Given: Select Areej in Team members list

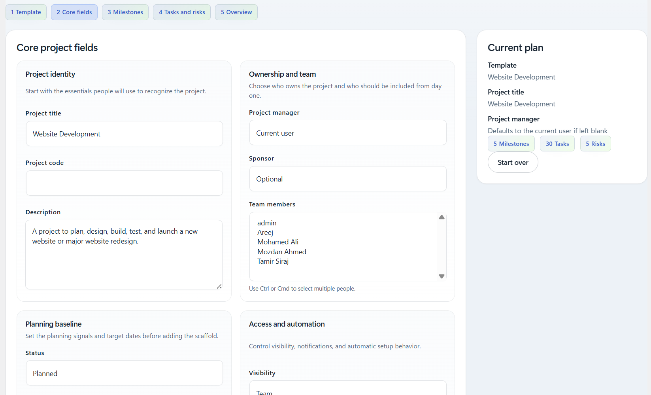Looking at the screenshot, I should click(x=265, y=232).
